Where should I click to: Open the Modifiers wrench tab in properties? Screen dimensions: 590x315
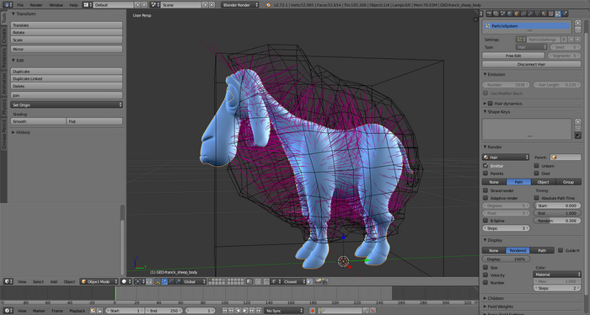(530, 13)
